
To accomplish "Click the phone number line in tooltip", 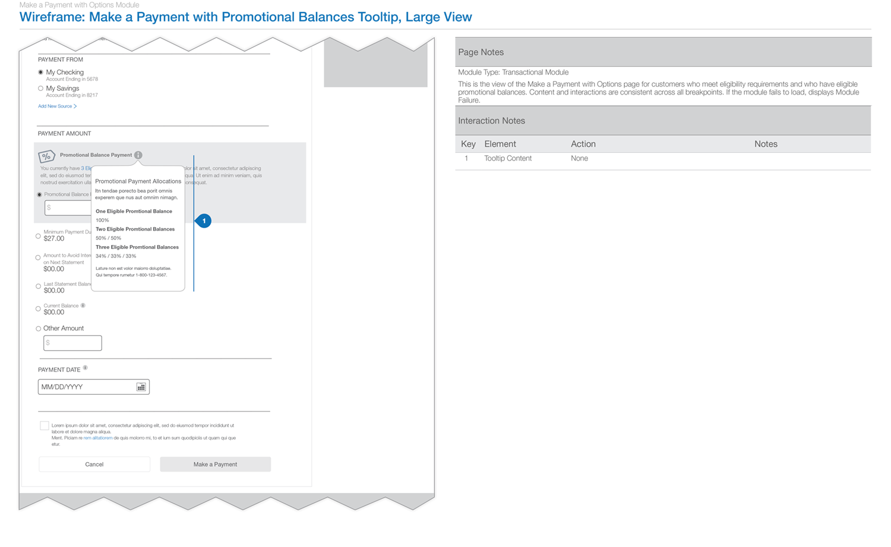I will point(131,275).
